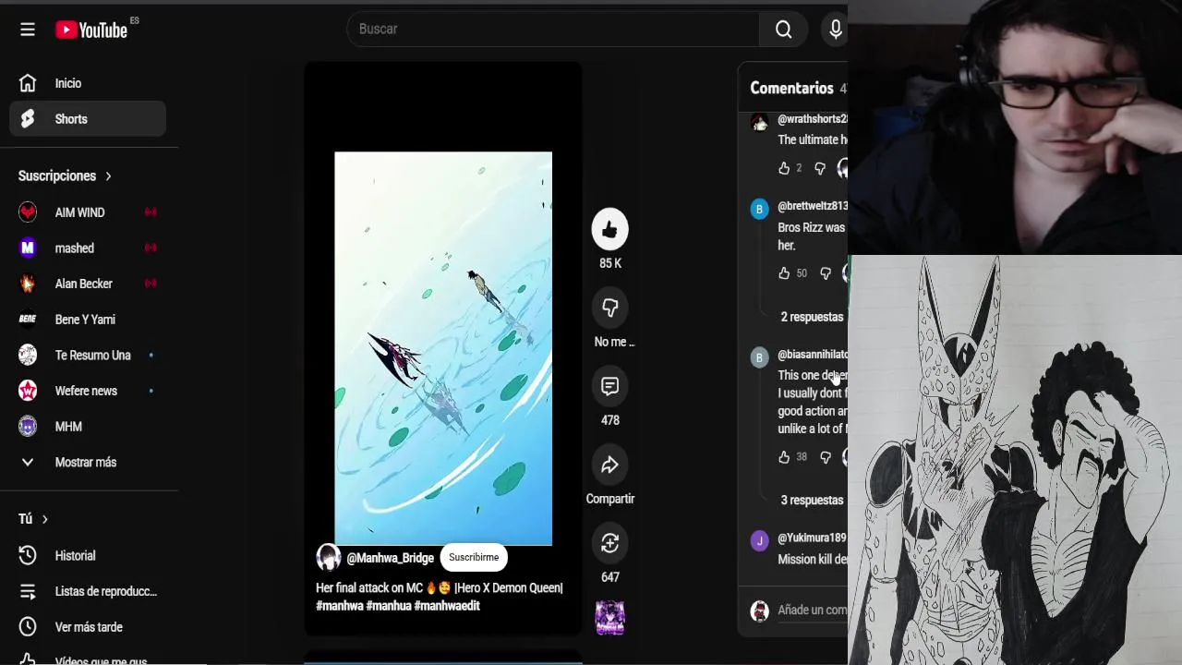This screenshot has width=1182, height=665.
Task: Open Inicio in sidebar
Action: click(88, 83)
